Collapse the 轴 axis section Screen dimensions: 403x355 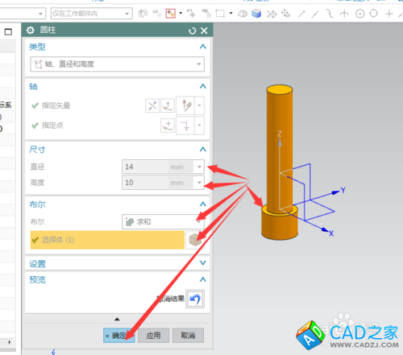point(203,86)
